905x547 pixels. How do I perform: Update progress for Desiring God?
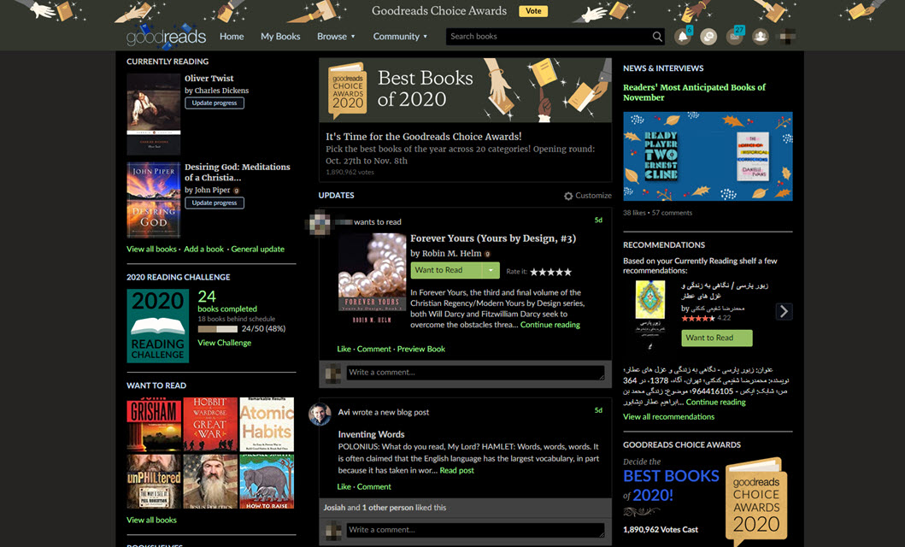[x=214, y=203]
